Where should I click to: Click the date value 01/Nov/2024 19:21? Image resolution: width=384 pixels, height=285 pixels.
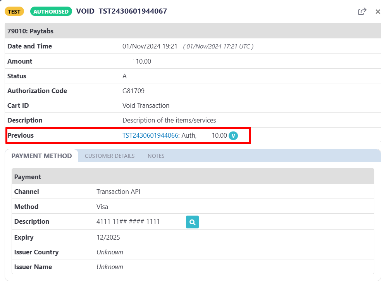pos(150,46)
